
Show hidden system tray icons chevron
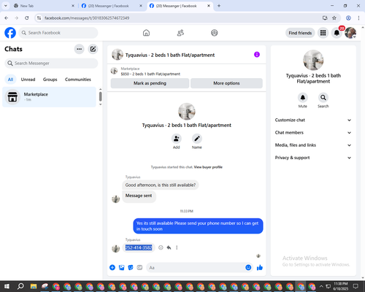pos(321,286)
